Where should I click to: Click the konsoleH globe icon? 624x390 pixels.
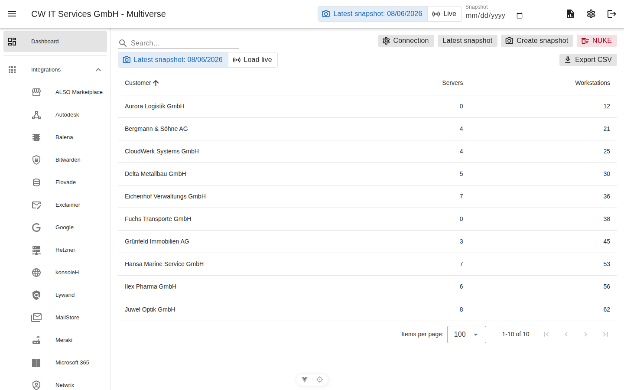pos(36,273)
